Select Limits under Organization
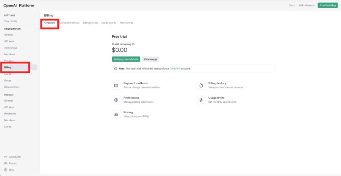 (8, 74)
